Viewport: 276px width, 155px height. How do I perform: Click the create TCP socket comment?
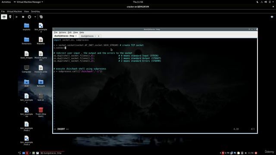tap(132, 45)
